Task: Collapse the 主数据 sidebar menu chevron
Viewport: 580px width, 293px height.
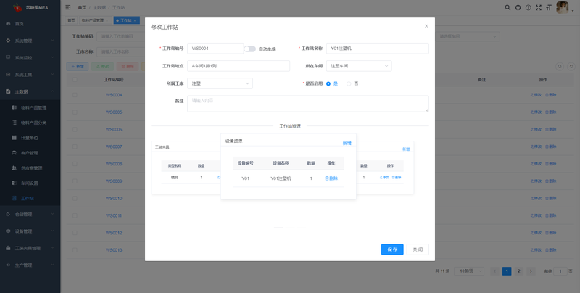Action: (x=52, y=91)
